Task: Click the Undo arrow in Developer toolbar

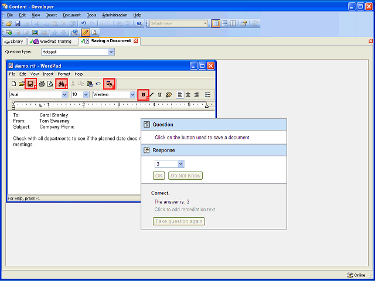Action: (x=83, y=23)
